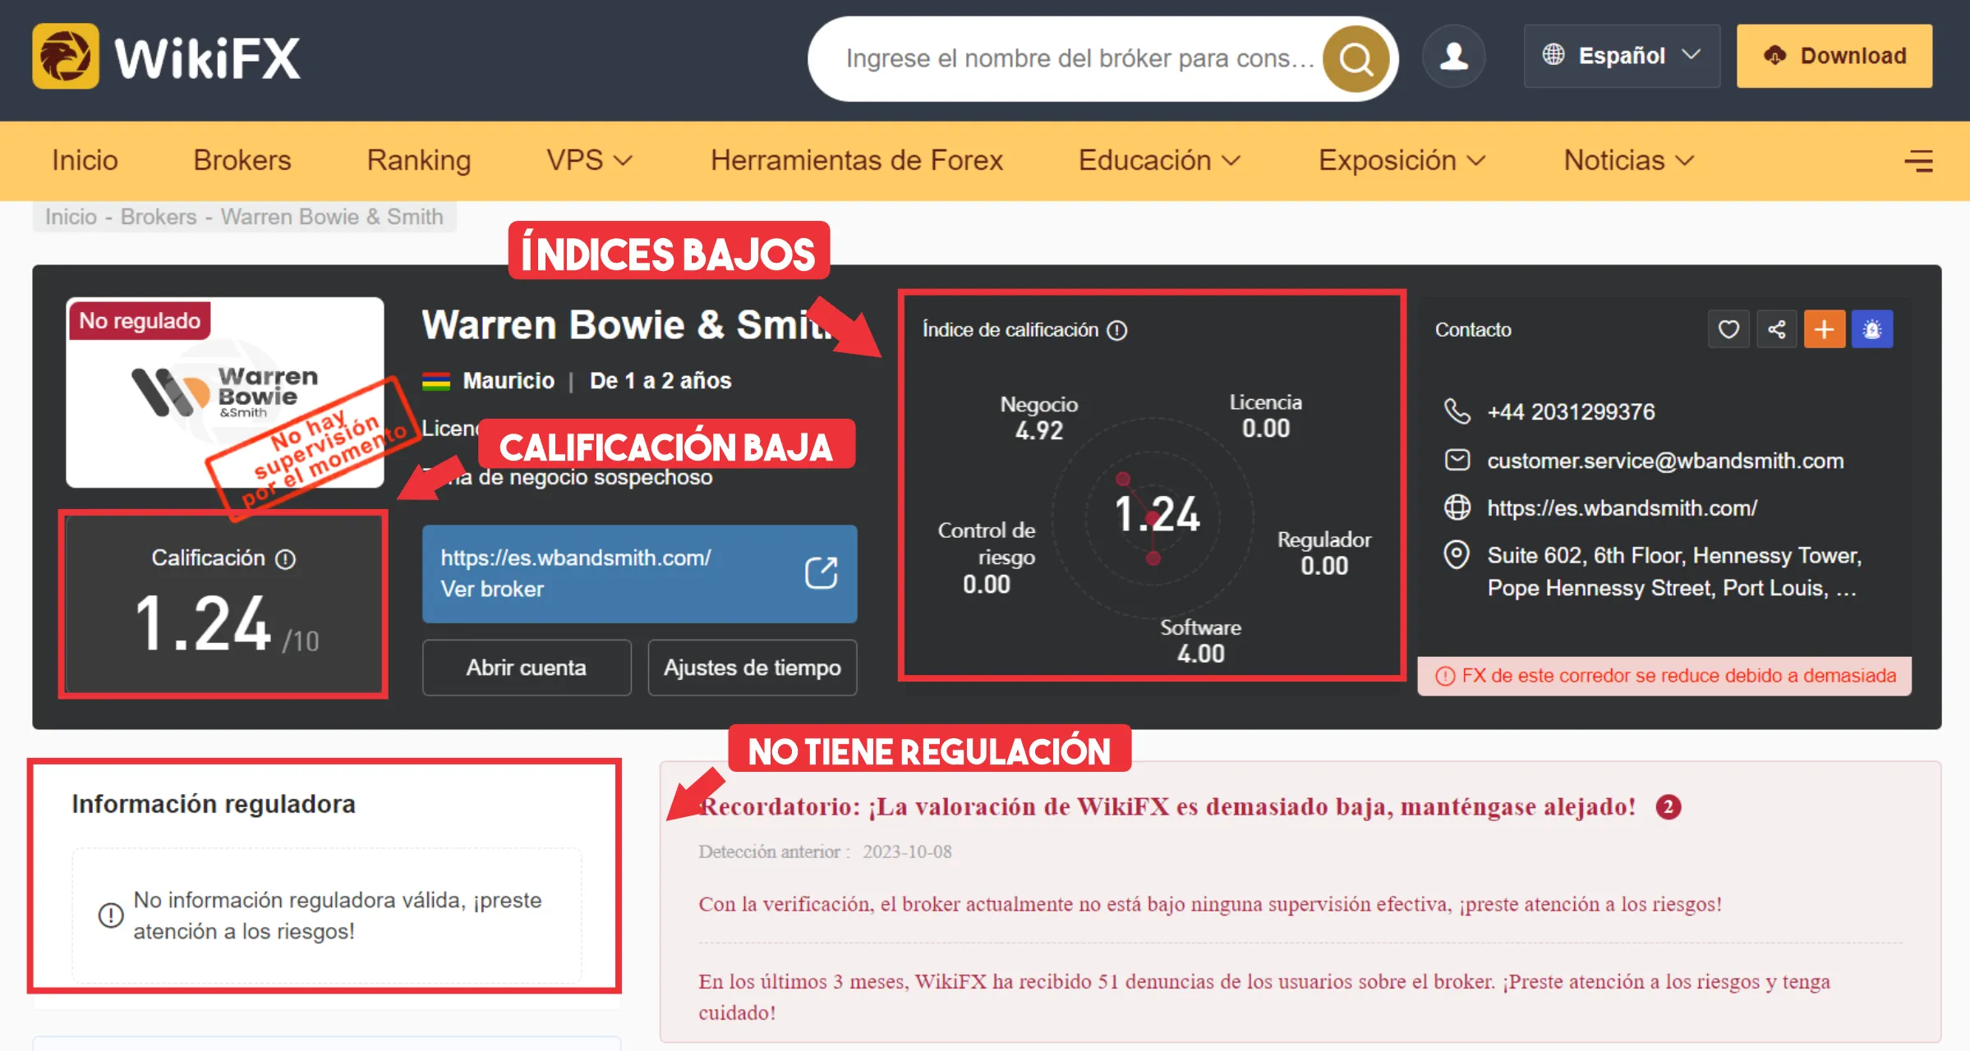
Task: Click the Brokers breadcrumb link
Action: pyautogui.click(x=159, y=217)
